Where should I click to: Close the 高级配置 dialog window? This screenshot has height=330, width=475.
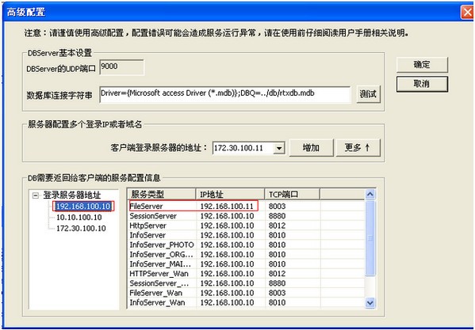467,12
